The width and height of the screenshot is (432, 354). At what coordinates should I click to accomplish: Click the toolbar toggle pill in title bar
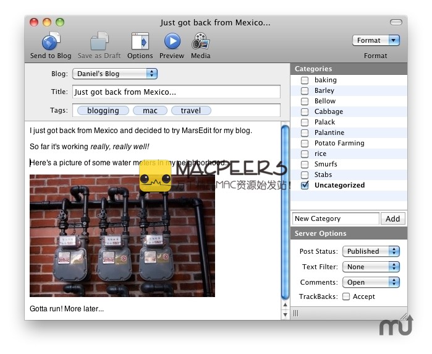396,22
